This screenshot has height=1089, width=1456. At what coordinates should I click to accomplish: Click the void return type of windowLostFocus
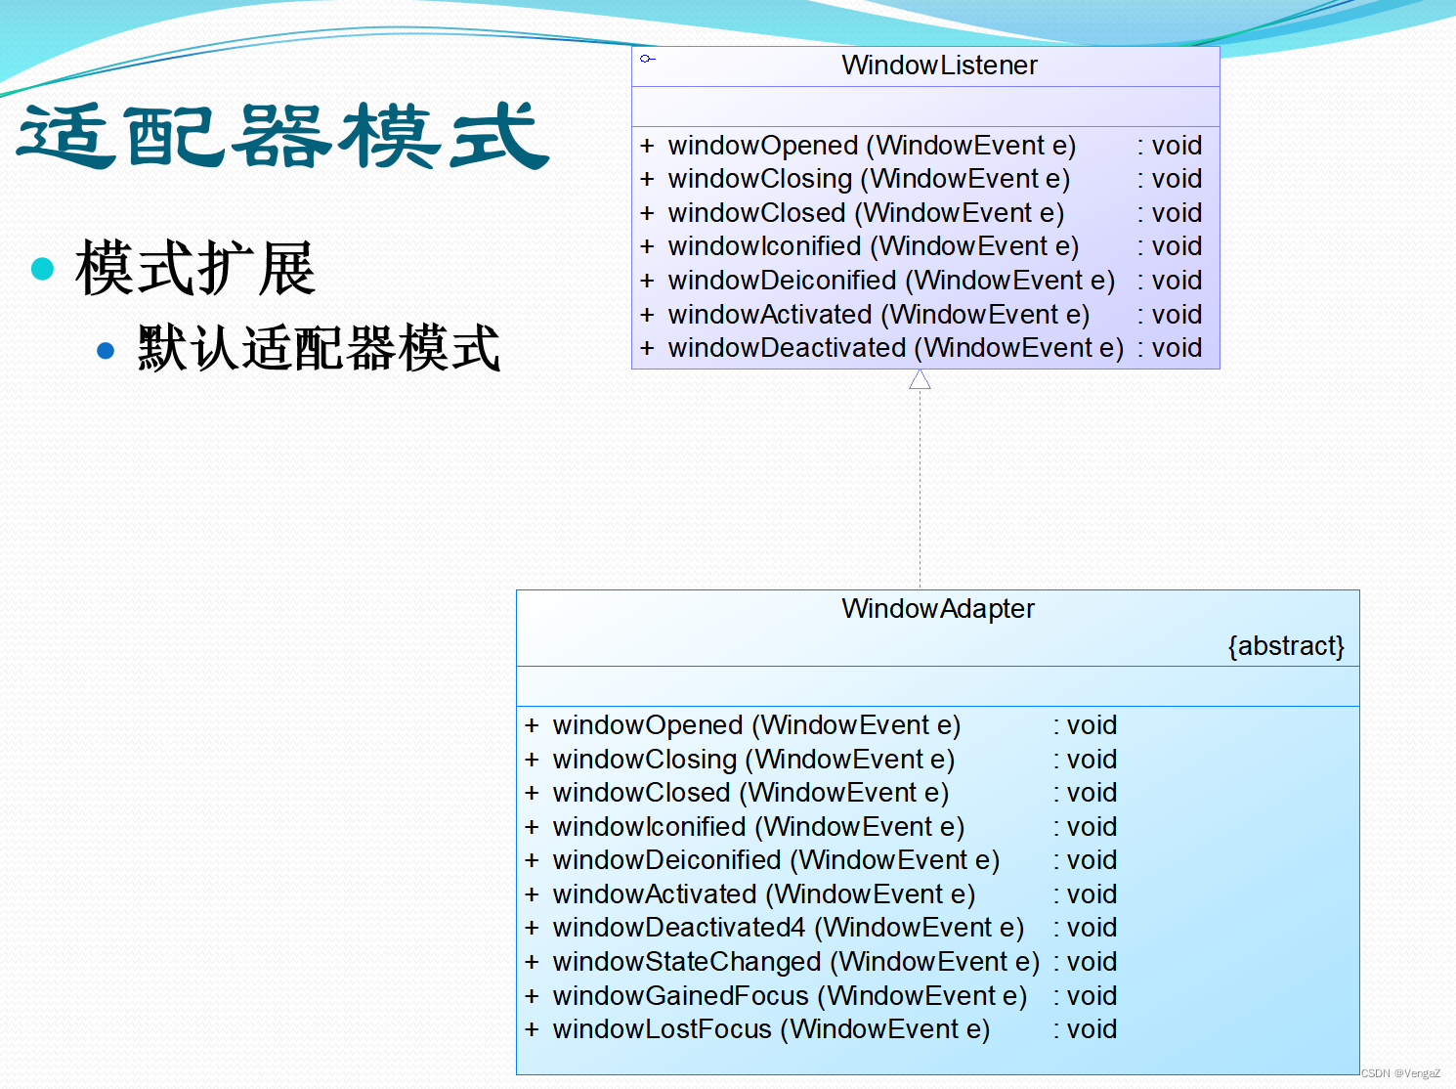pos(1092,1029)
